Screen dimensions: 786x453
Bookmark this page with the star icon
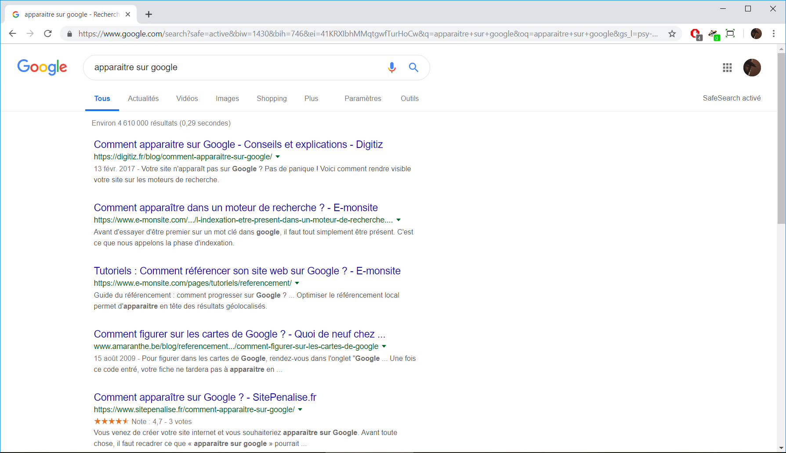coord(672,34)
